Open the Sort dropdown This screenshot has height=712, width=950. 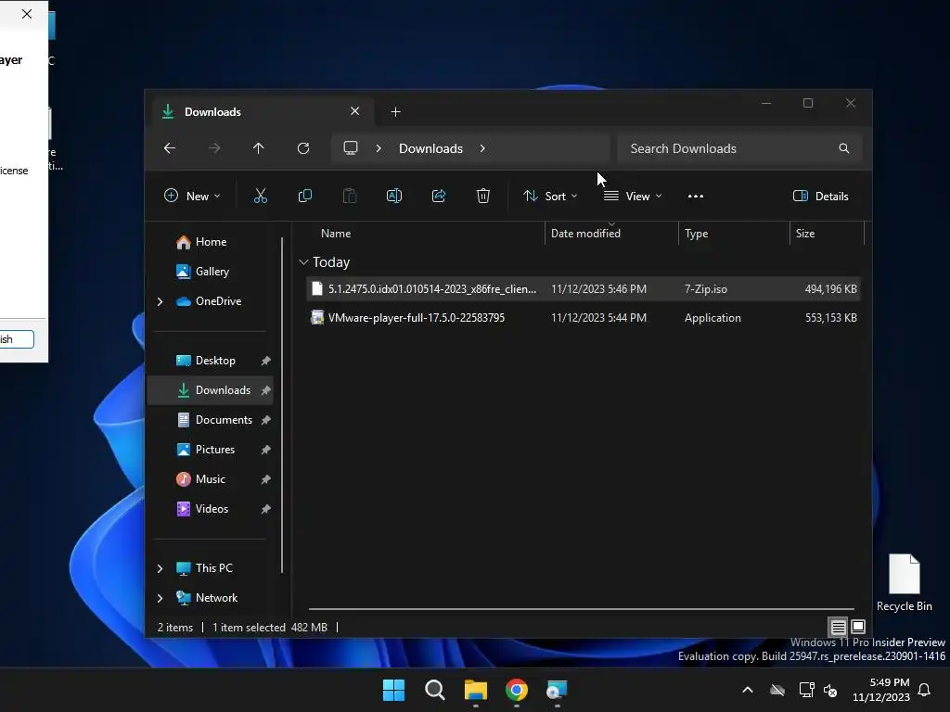pos(550,197)
